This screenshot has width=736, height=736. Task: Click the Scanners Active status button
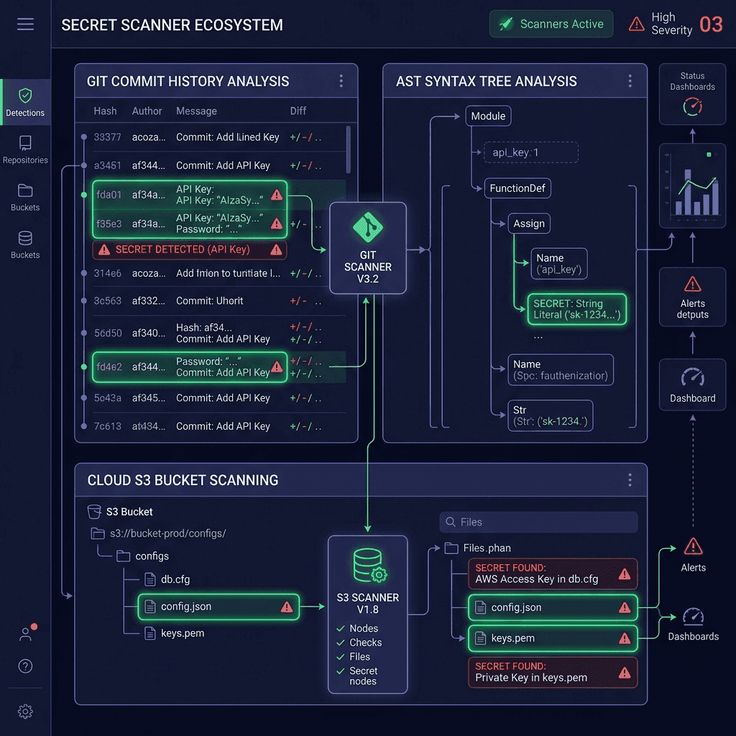click(x=551, y=24)
